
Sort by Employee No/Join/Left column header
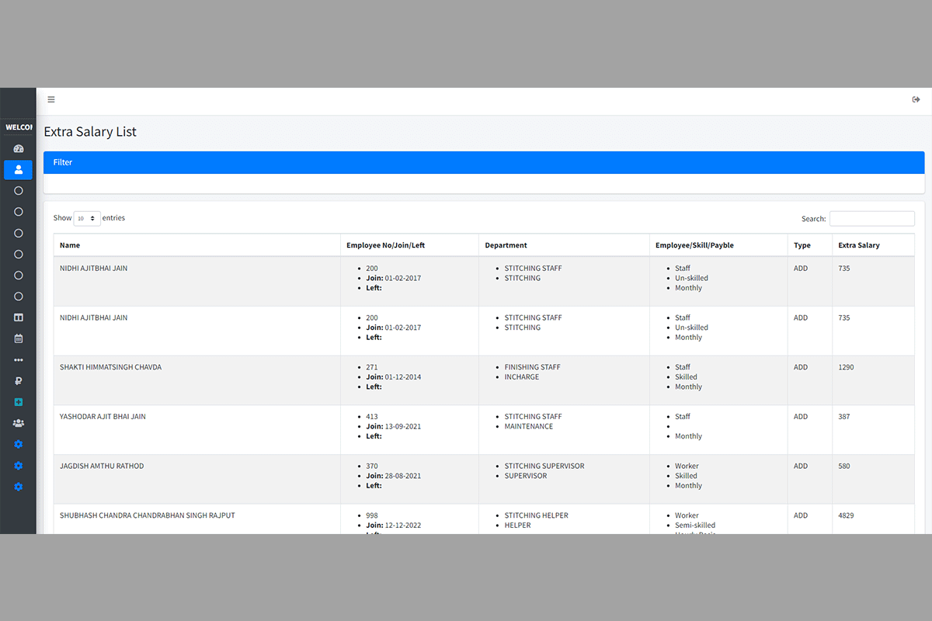click(409, 245)
